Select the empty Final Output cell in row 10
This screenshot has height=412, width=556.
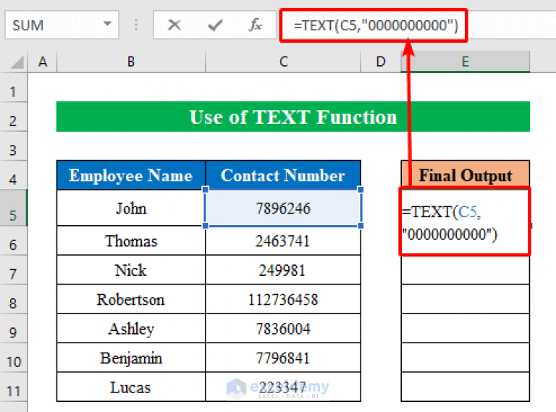[466, 358]
